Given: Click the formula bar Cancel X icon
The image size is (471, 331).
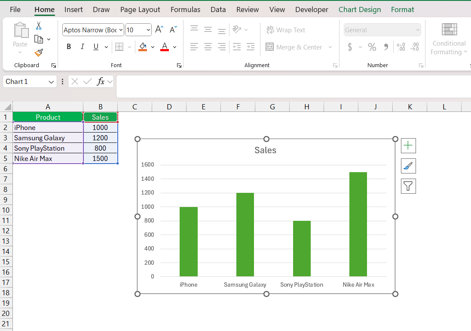Looking at the screenshot, I should (75, 81).
